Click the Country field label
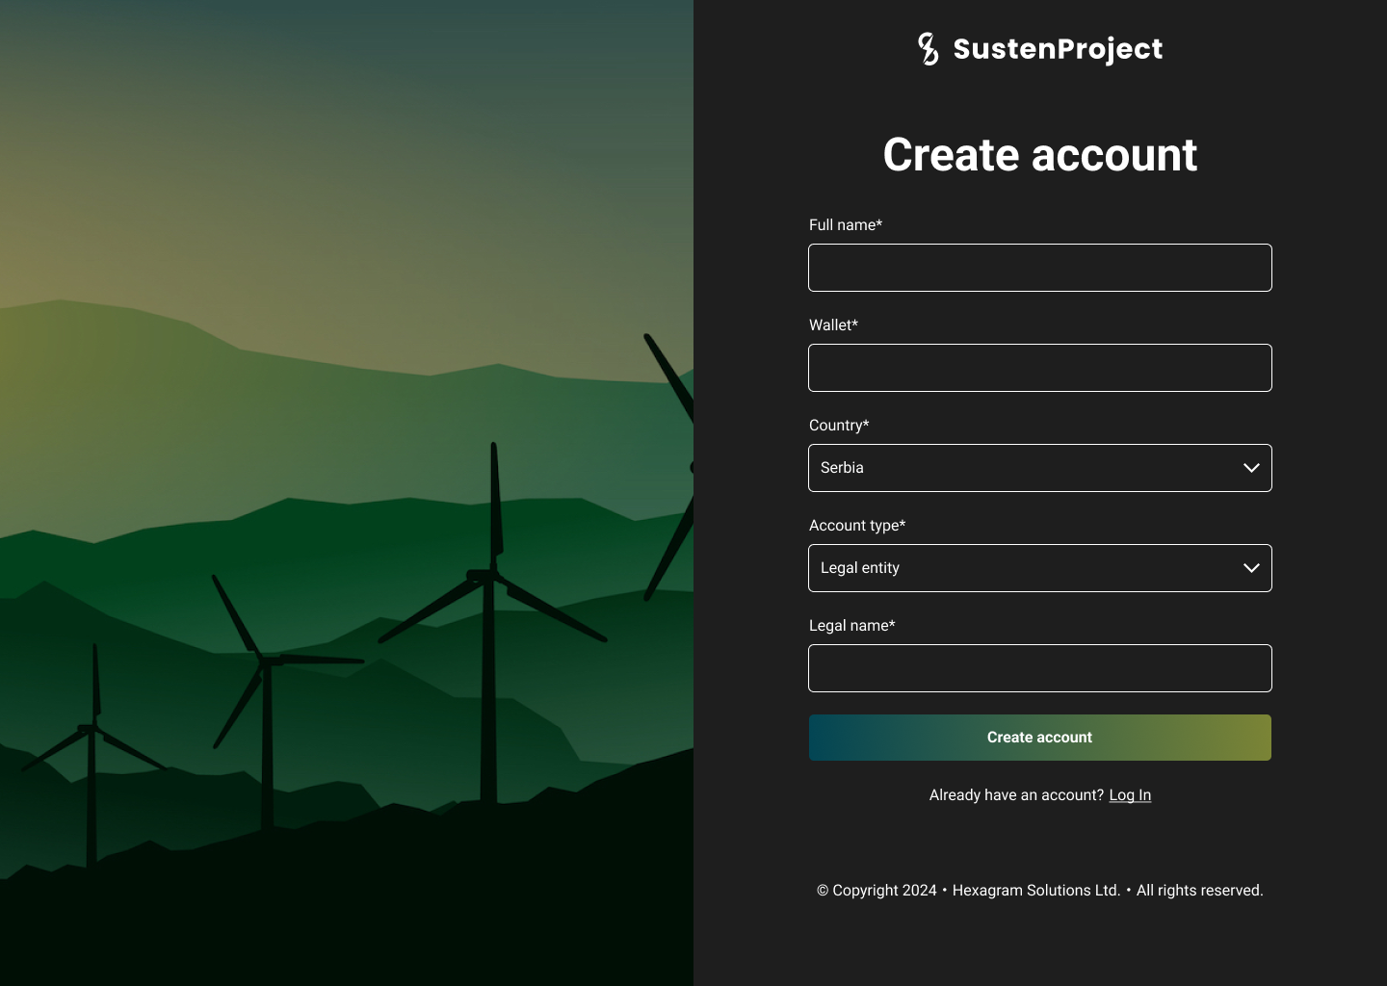The width and height of the screenshot is (1387, 986). pyautogui.click(x=838, y=426)
